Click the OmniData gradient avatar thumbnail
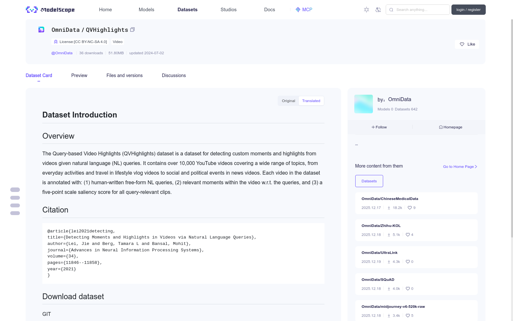Image resolution: width=513 pixels, height=321 pixels. pyautogui.click(x=364, y=104)
